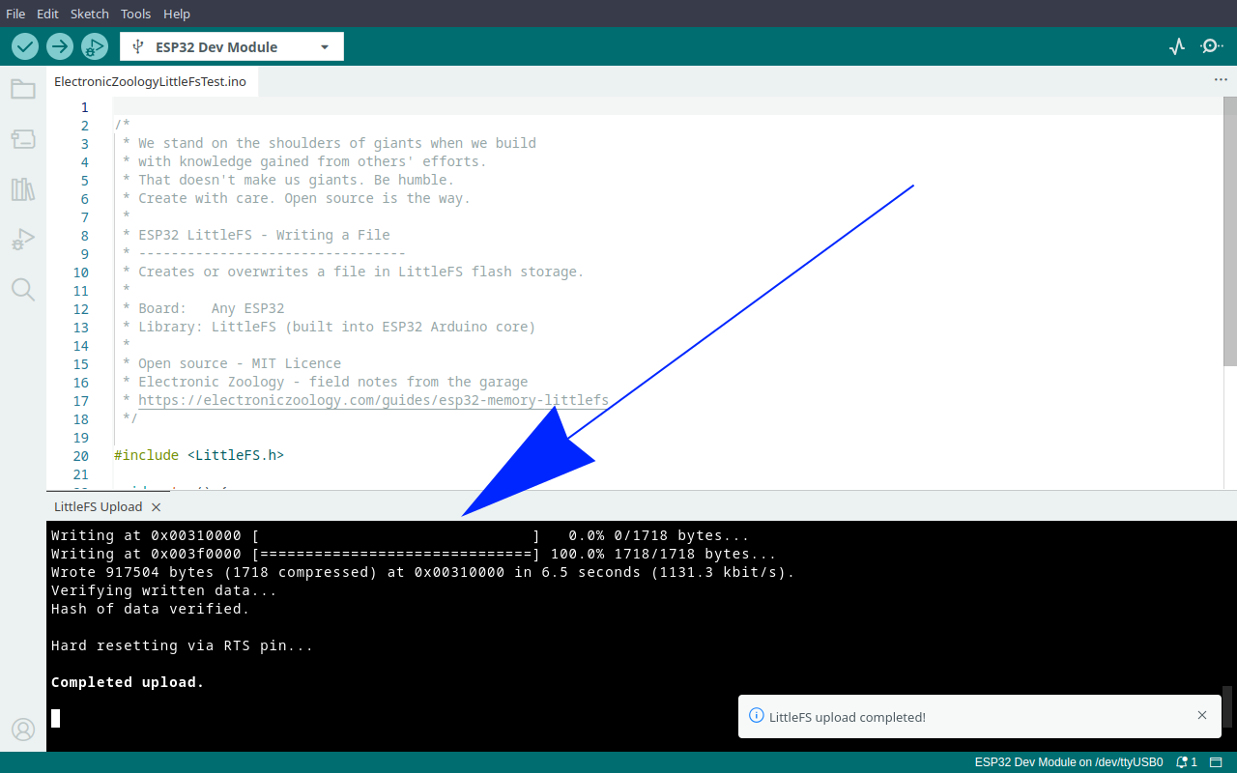This screenshot has width=1237, height=773.
Task: Open the Help menu
Action: pyautogui.click(x=177, y=14)
